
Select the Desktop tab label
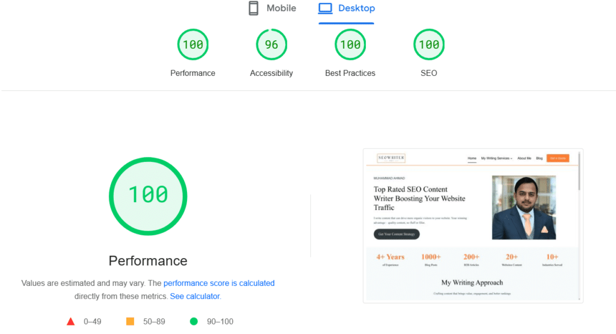(x=356, y=8)
